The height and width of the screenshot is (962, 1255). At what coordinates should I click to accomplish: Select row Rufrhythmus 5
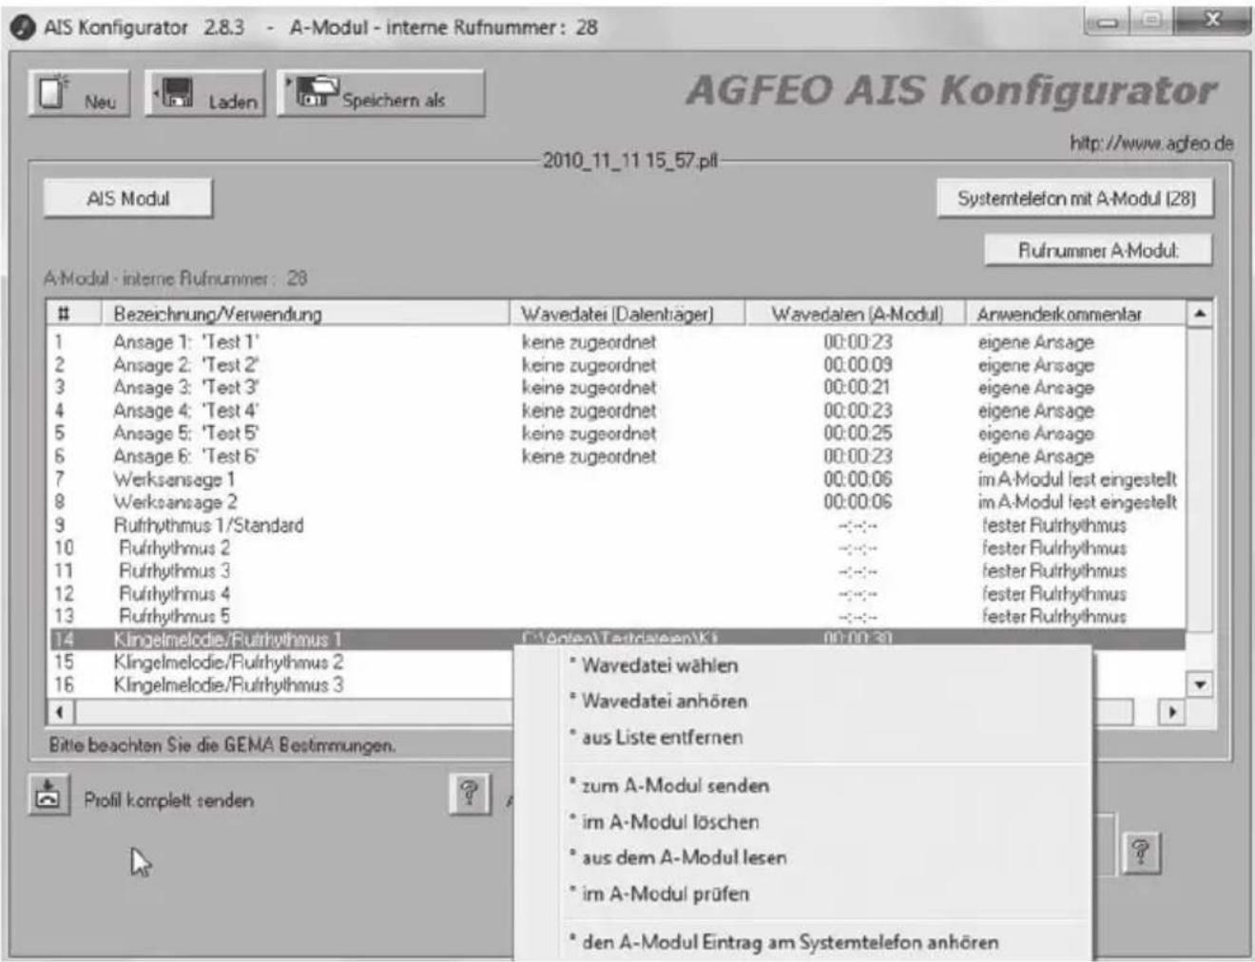(x=617, y=616)
